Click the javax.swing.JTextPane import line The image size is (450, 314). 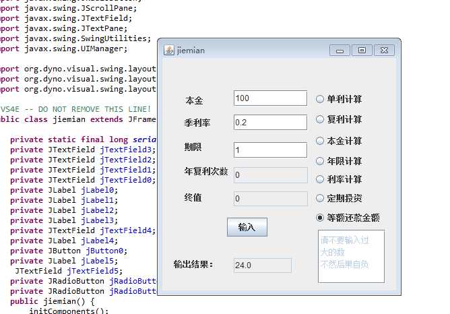click(64, 28)
